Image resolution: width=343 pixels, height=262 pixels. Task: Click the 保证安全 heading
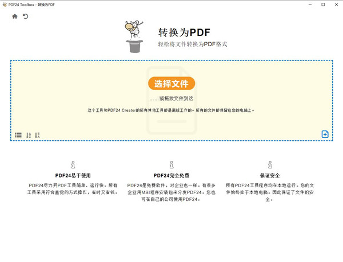[269, 176]
